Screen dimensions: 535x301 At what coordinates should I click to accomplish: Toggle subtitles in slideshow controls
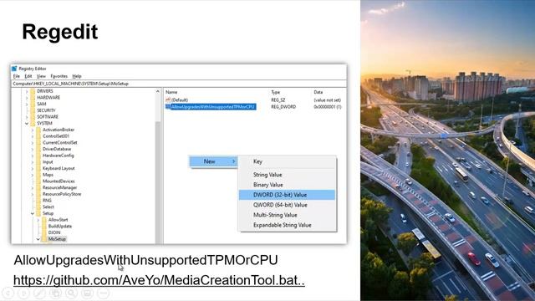(87, 293)
